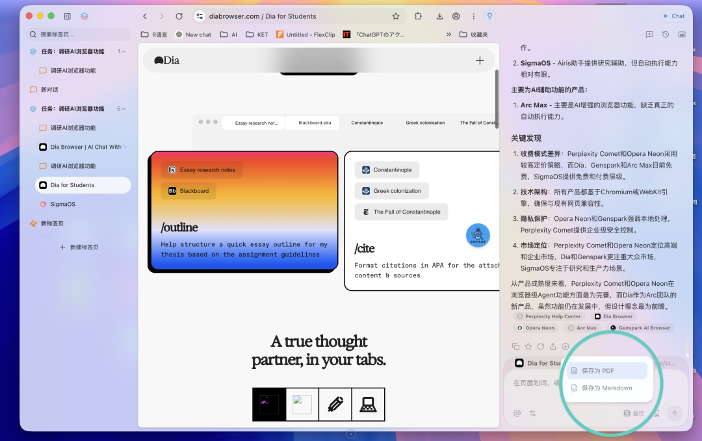Image resolution: width=702 pixels, height=441 pixels.
Task: Reload the current page
Action: click(179, 16)
